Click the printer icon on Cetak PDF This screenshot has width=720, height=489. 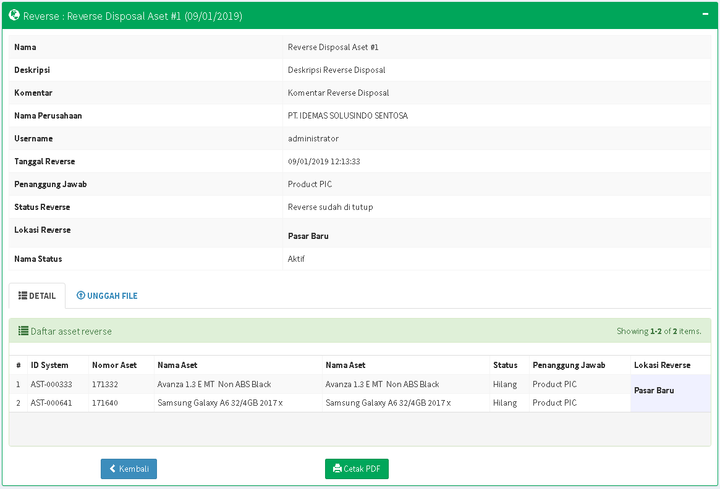(337, 469)
